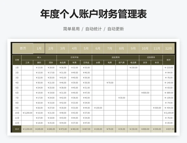
Task: Click the 水费 column header
Action: [x=98, y=62]
